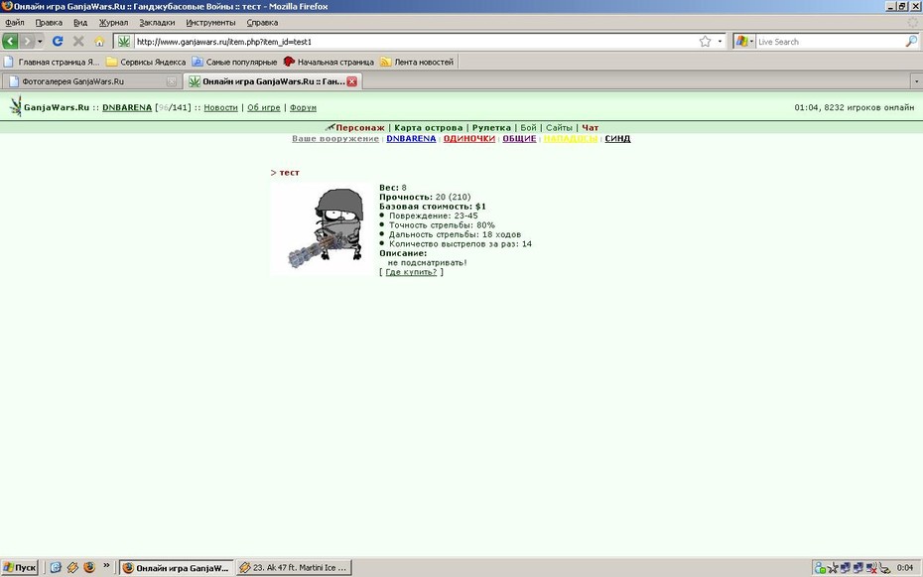The image size is (923, 577).
Task: Click the muted volume tray icon
Action: [x=871, y=568]
